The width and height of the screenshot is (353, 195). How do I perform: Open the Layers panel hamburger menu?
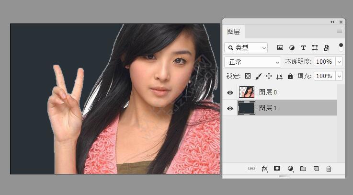(340, 32)
